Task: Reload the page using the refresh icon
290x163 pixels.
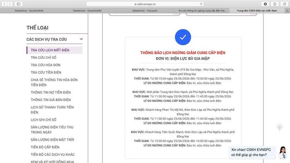Action: tap(201, 4)
